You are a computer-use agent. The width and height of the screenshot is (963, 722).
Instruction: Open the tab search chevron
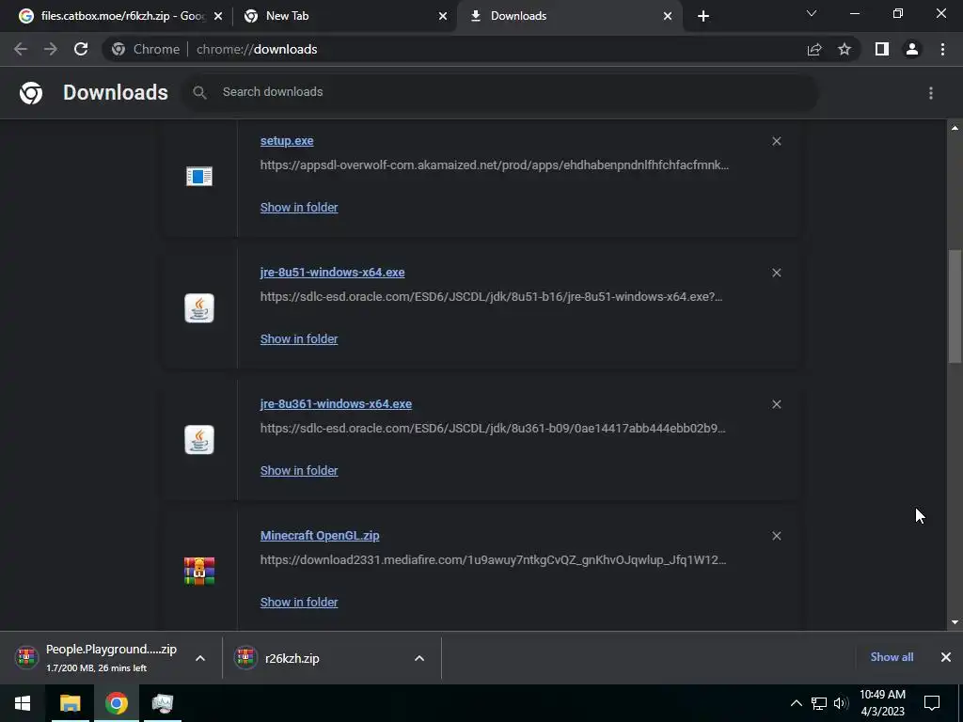pyautogui.click(x=812, y=13)
